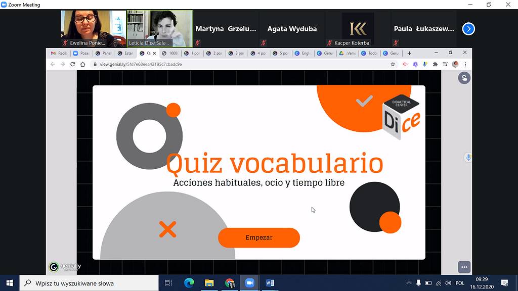This screenshot has width=518, height=291.
Task: Click the tray microphone icon
Action: [418, 283]
